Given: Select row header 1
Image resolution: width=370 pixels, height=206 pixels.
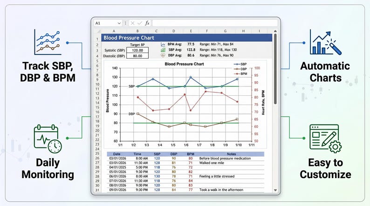Looking at the screenshot, I should pos(97,39).
